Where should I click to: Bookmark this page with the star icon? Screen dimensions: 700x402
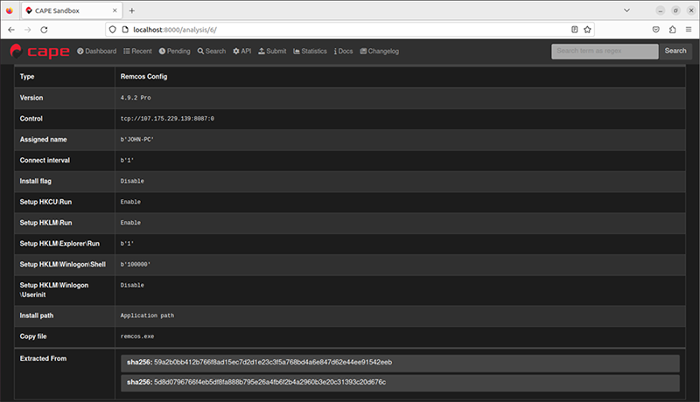point(588,29)
